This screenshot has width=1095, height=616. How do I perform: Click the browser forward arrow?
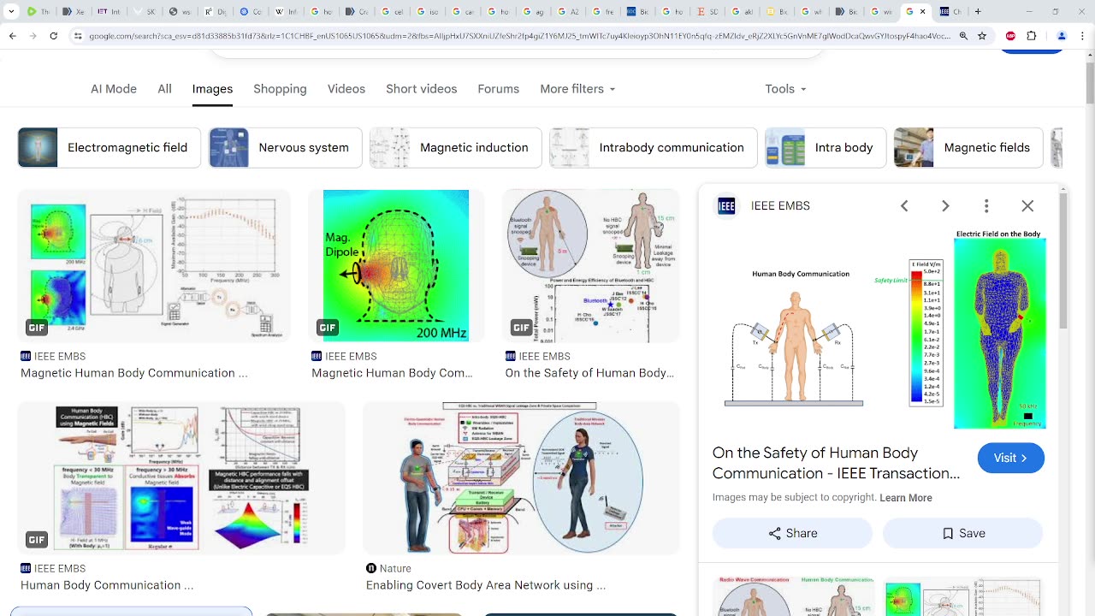click(33, 36)
